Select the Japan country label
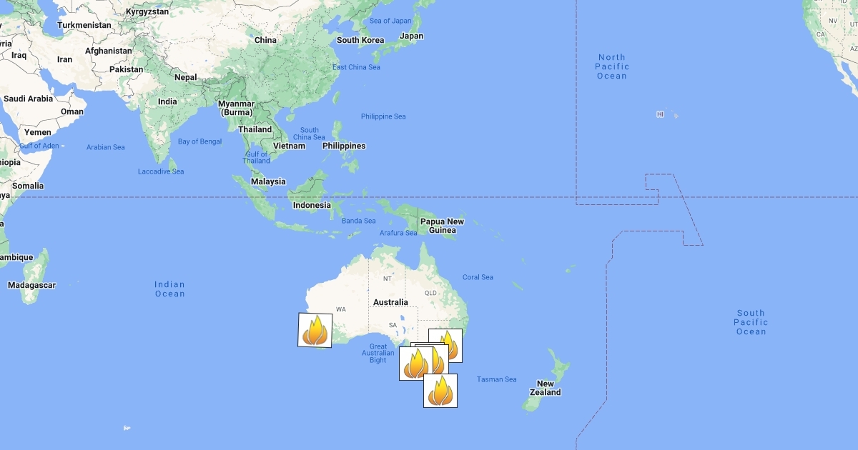The image size is (858, 450). [x=411, y=36]
